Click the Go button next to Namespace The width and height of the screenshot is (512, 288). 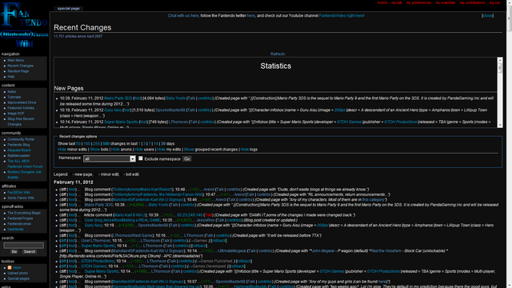pos(186,158)
